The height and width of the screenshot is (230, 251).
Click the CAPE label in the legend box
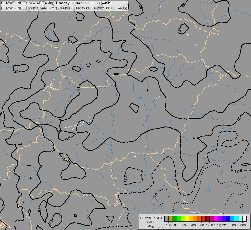point(151,222)
